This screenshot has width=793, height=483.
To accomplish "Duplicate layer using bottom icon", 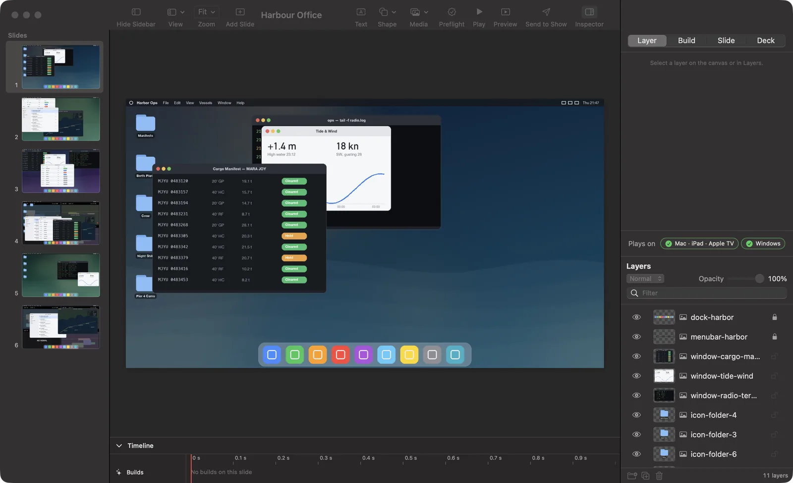I will 645,476.
